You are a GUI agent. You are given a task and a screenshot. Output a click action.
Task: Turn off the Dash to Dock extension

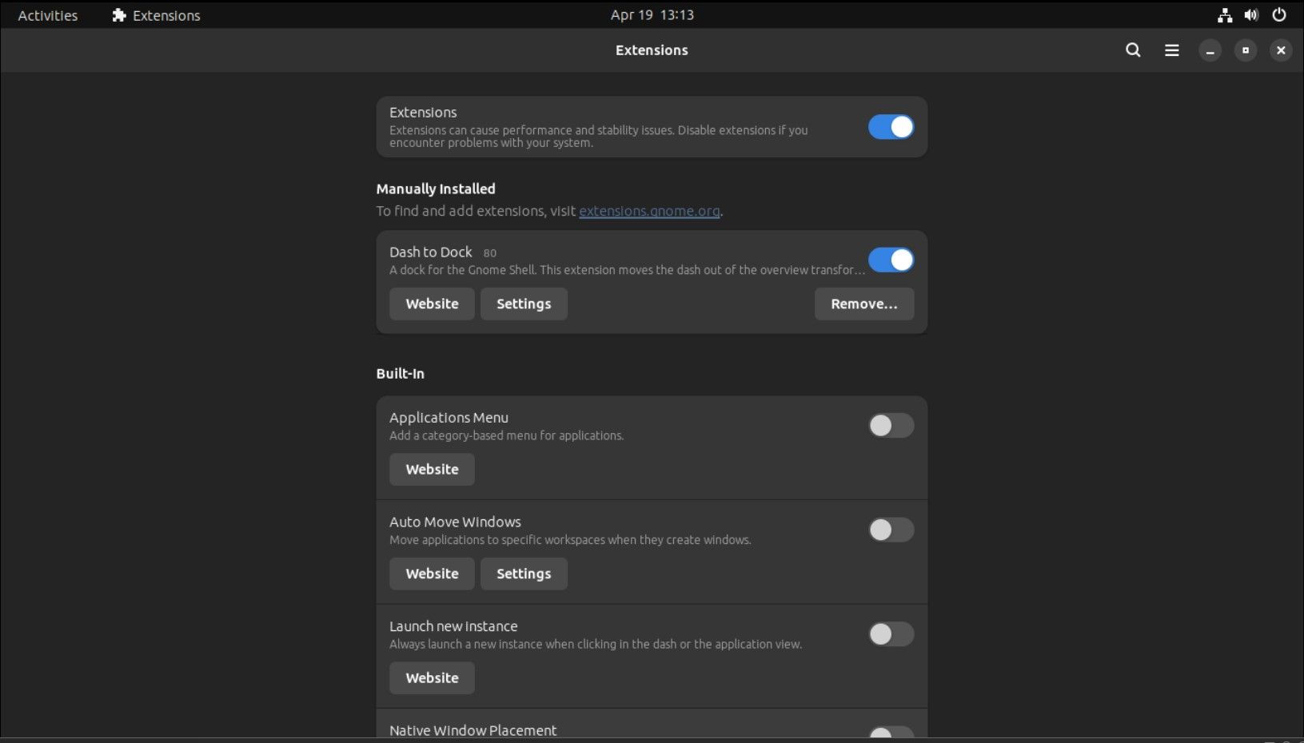tap(891, 260)
